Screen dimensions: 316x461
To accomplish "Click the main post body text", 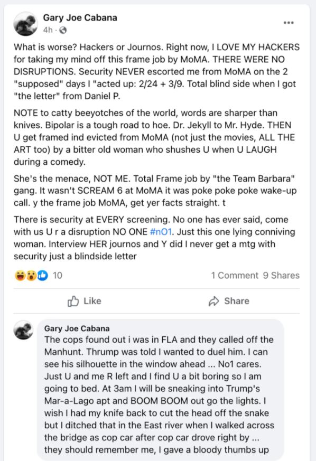I will 156,152.
